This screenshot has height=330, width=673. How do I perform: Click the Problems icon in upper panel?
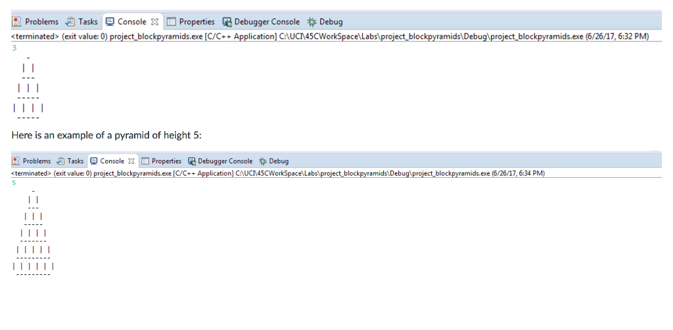point(16,22)
